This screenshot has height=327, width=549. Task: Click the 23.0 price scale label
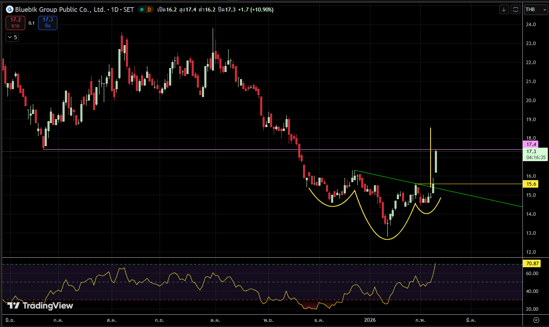(531, 44)
